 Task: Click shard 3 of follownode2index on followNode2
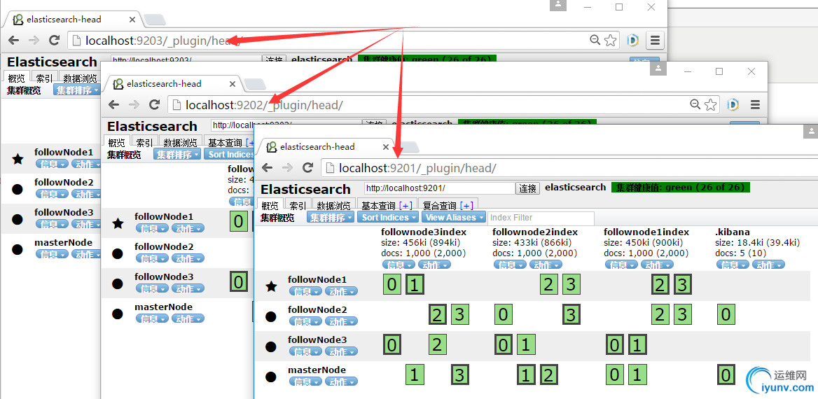tap(571, 314)
